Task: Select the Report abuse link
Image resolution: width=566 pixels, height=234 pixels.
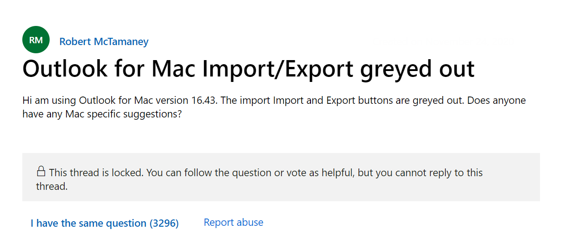Action: coord(233,223)
